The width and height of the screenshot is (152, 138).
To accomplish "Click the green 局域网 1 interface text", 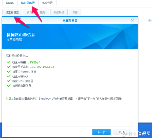I will (x=35, y=62).
